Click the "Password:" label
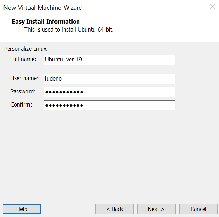 (x=23, y=91)
